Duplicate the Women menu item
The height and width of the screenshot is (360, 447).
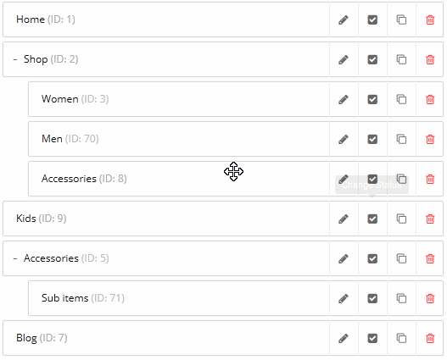coord(401,99)
